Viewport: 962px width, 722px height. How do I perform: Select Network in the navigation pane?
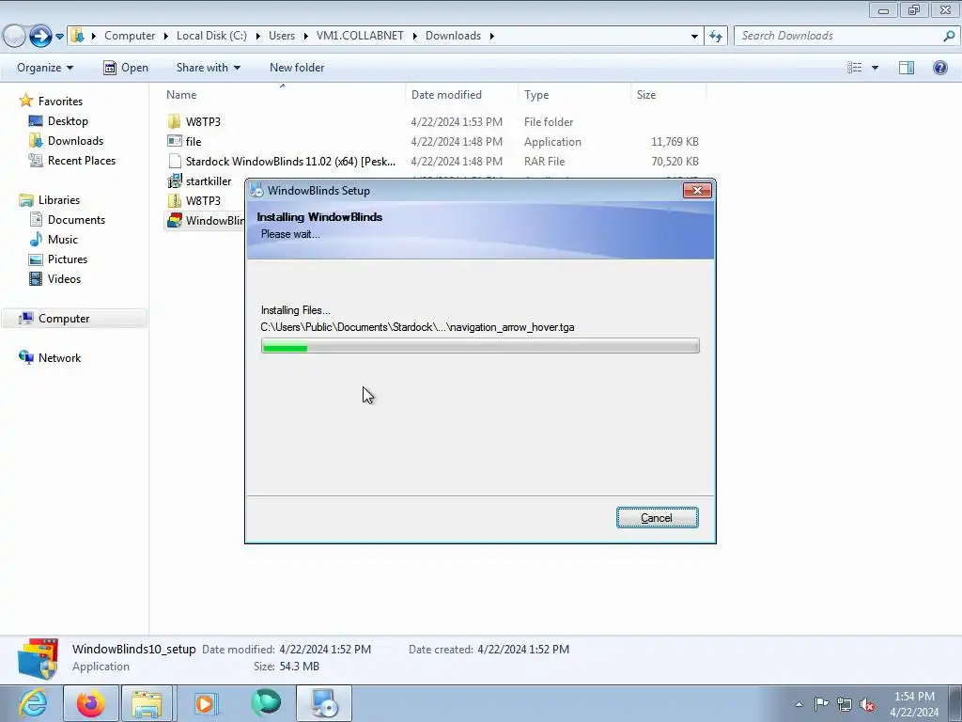click(59, 358)
